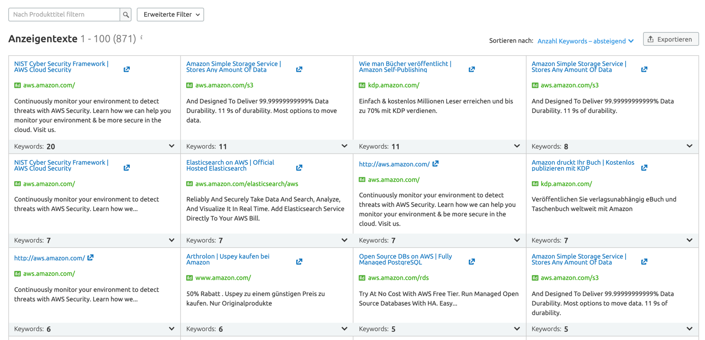Open 'Amazon druckt Ihr Buch' ad title
The height and width of the screenshot is (340, 705).
click(583, 165)
